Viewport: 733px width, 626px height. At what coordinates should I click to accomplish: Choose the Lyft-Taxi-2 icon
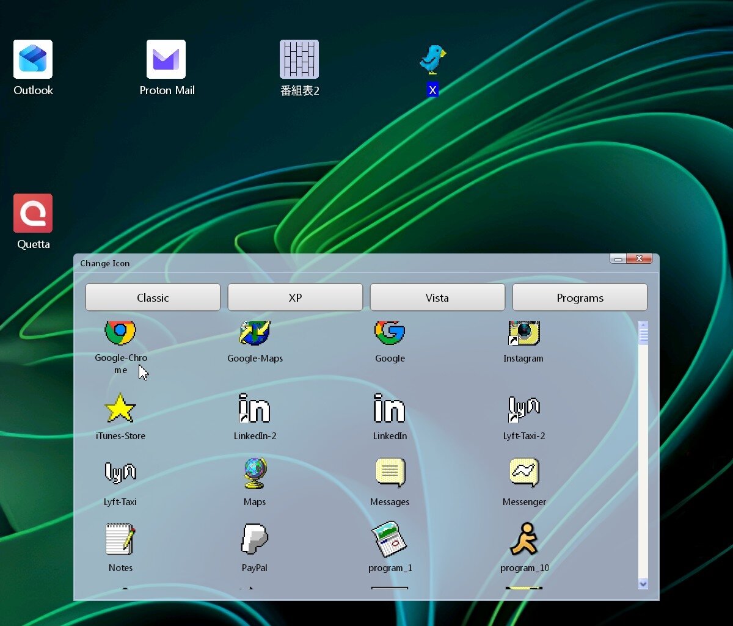click(524, 408)
